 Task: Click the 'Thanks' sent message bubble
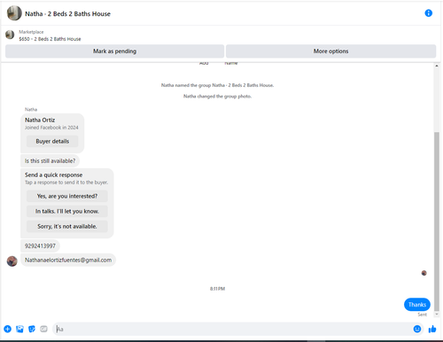[417, 305]
